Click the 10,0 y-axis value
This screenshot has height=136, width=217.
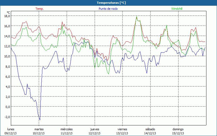click(x=7, y=56)
